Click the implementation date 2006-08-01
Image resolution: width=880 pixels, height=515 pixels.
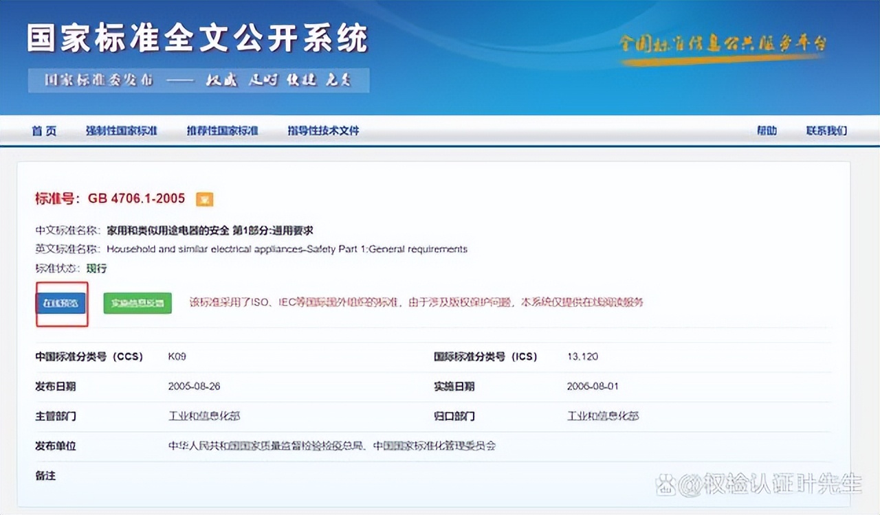point(593,386)
